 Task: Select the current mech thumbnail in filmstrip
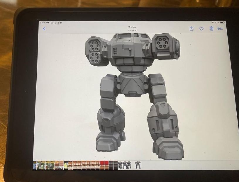tap(138, 165)
